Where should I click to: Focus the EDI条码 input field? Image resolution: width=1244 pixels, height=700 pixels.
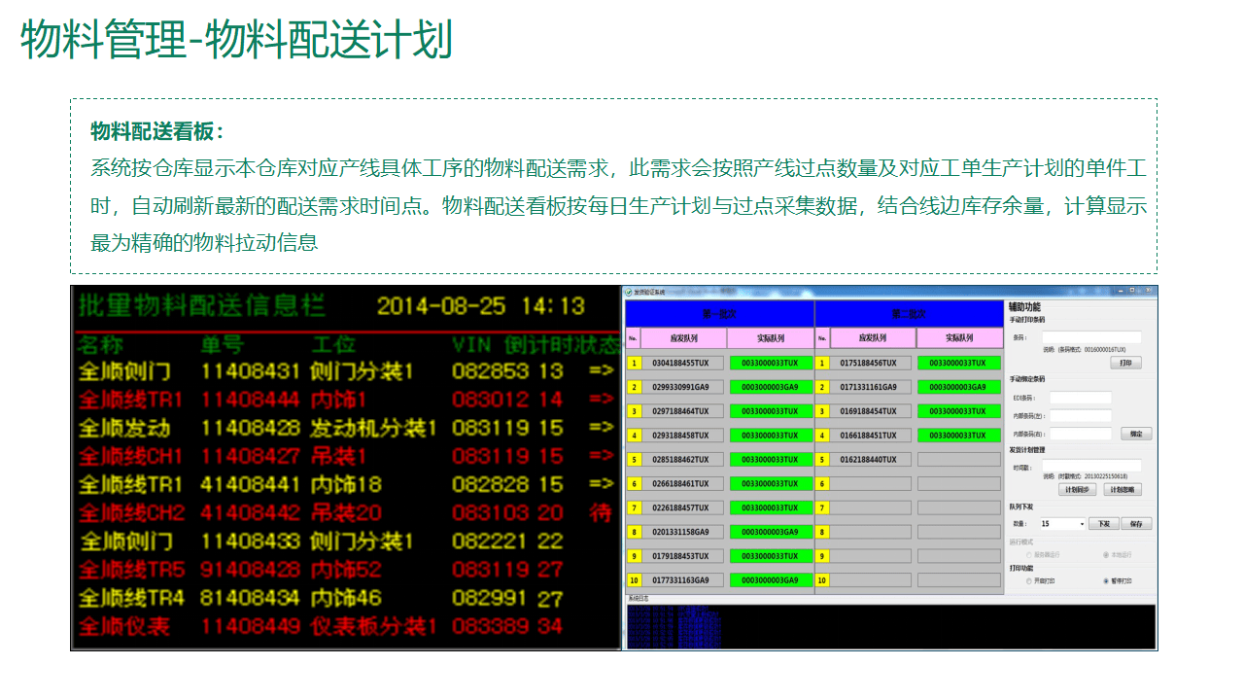pyautogui.click(x=1081, y=398)
